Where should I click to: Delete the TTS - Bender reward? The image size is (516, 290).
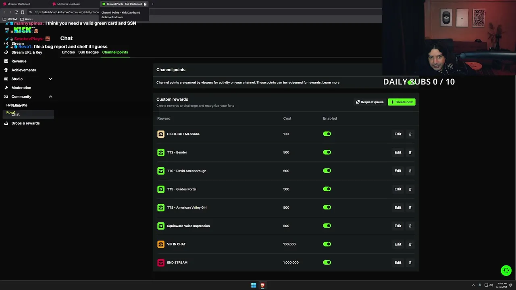410,152
